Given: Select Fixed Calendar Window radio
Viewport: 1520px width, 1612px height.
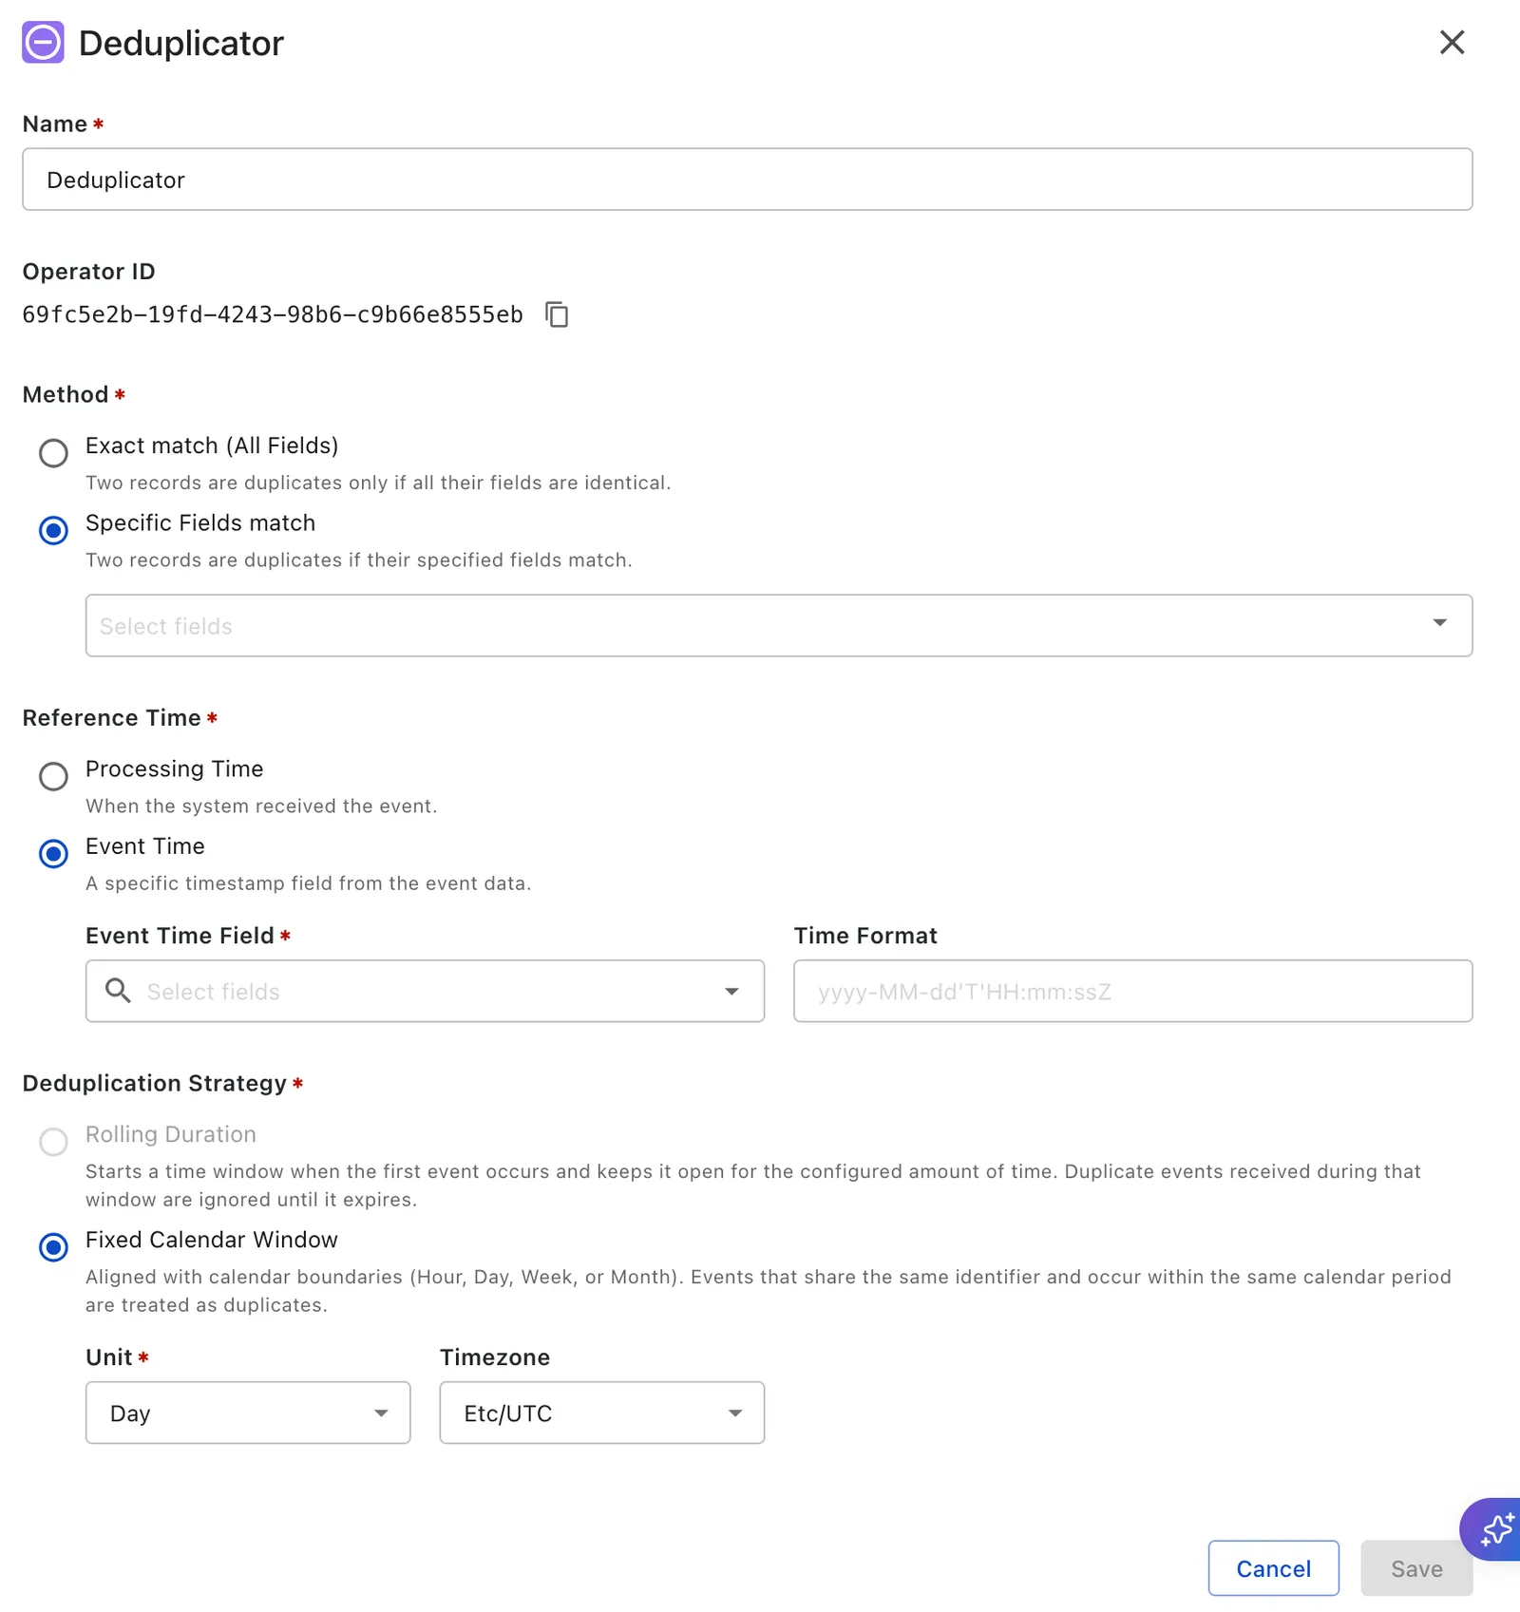Looking at the screenshot, I should (x=53, y=1246).
